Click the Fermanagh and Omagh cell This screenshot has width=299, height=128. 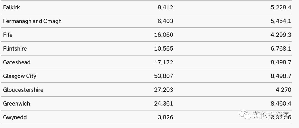point(32,21)
